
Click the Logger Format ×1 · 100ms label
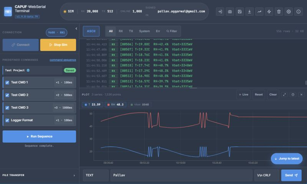pyautogui.click(x=64, y=120)
